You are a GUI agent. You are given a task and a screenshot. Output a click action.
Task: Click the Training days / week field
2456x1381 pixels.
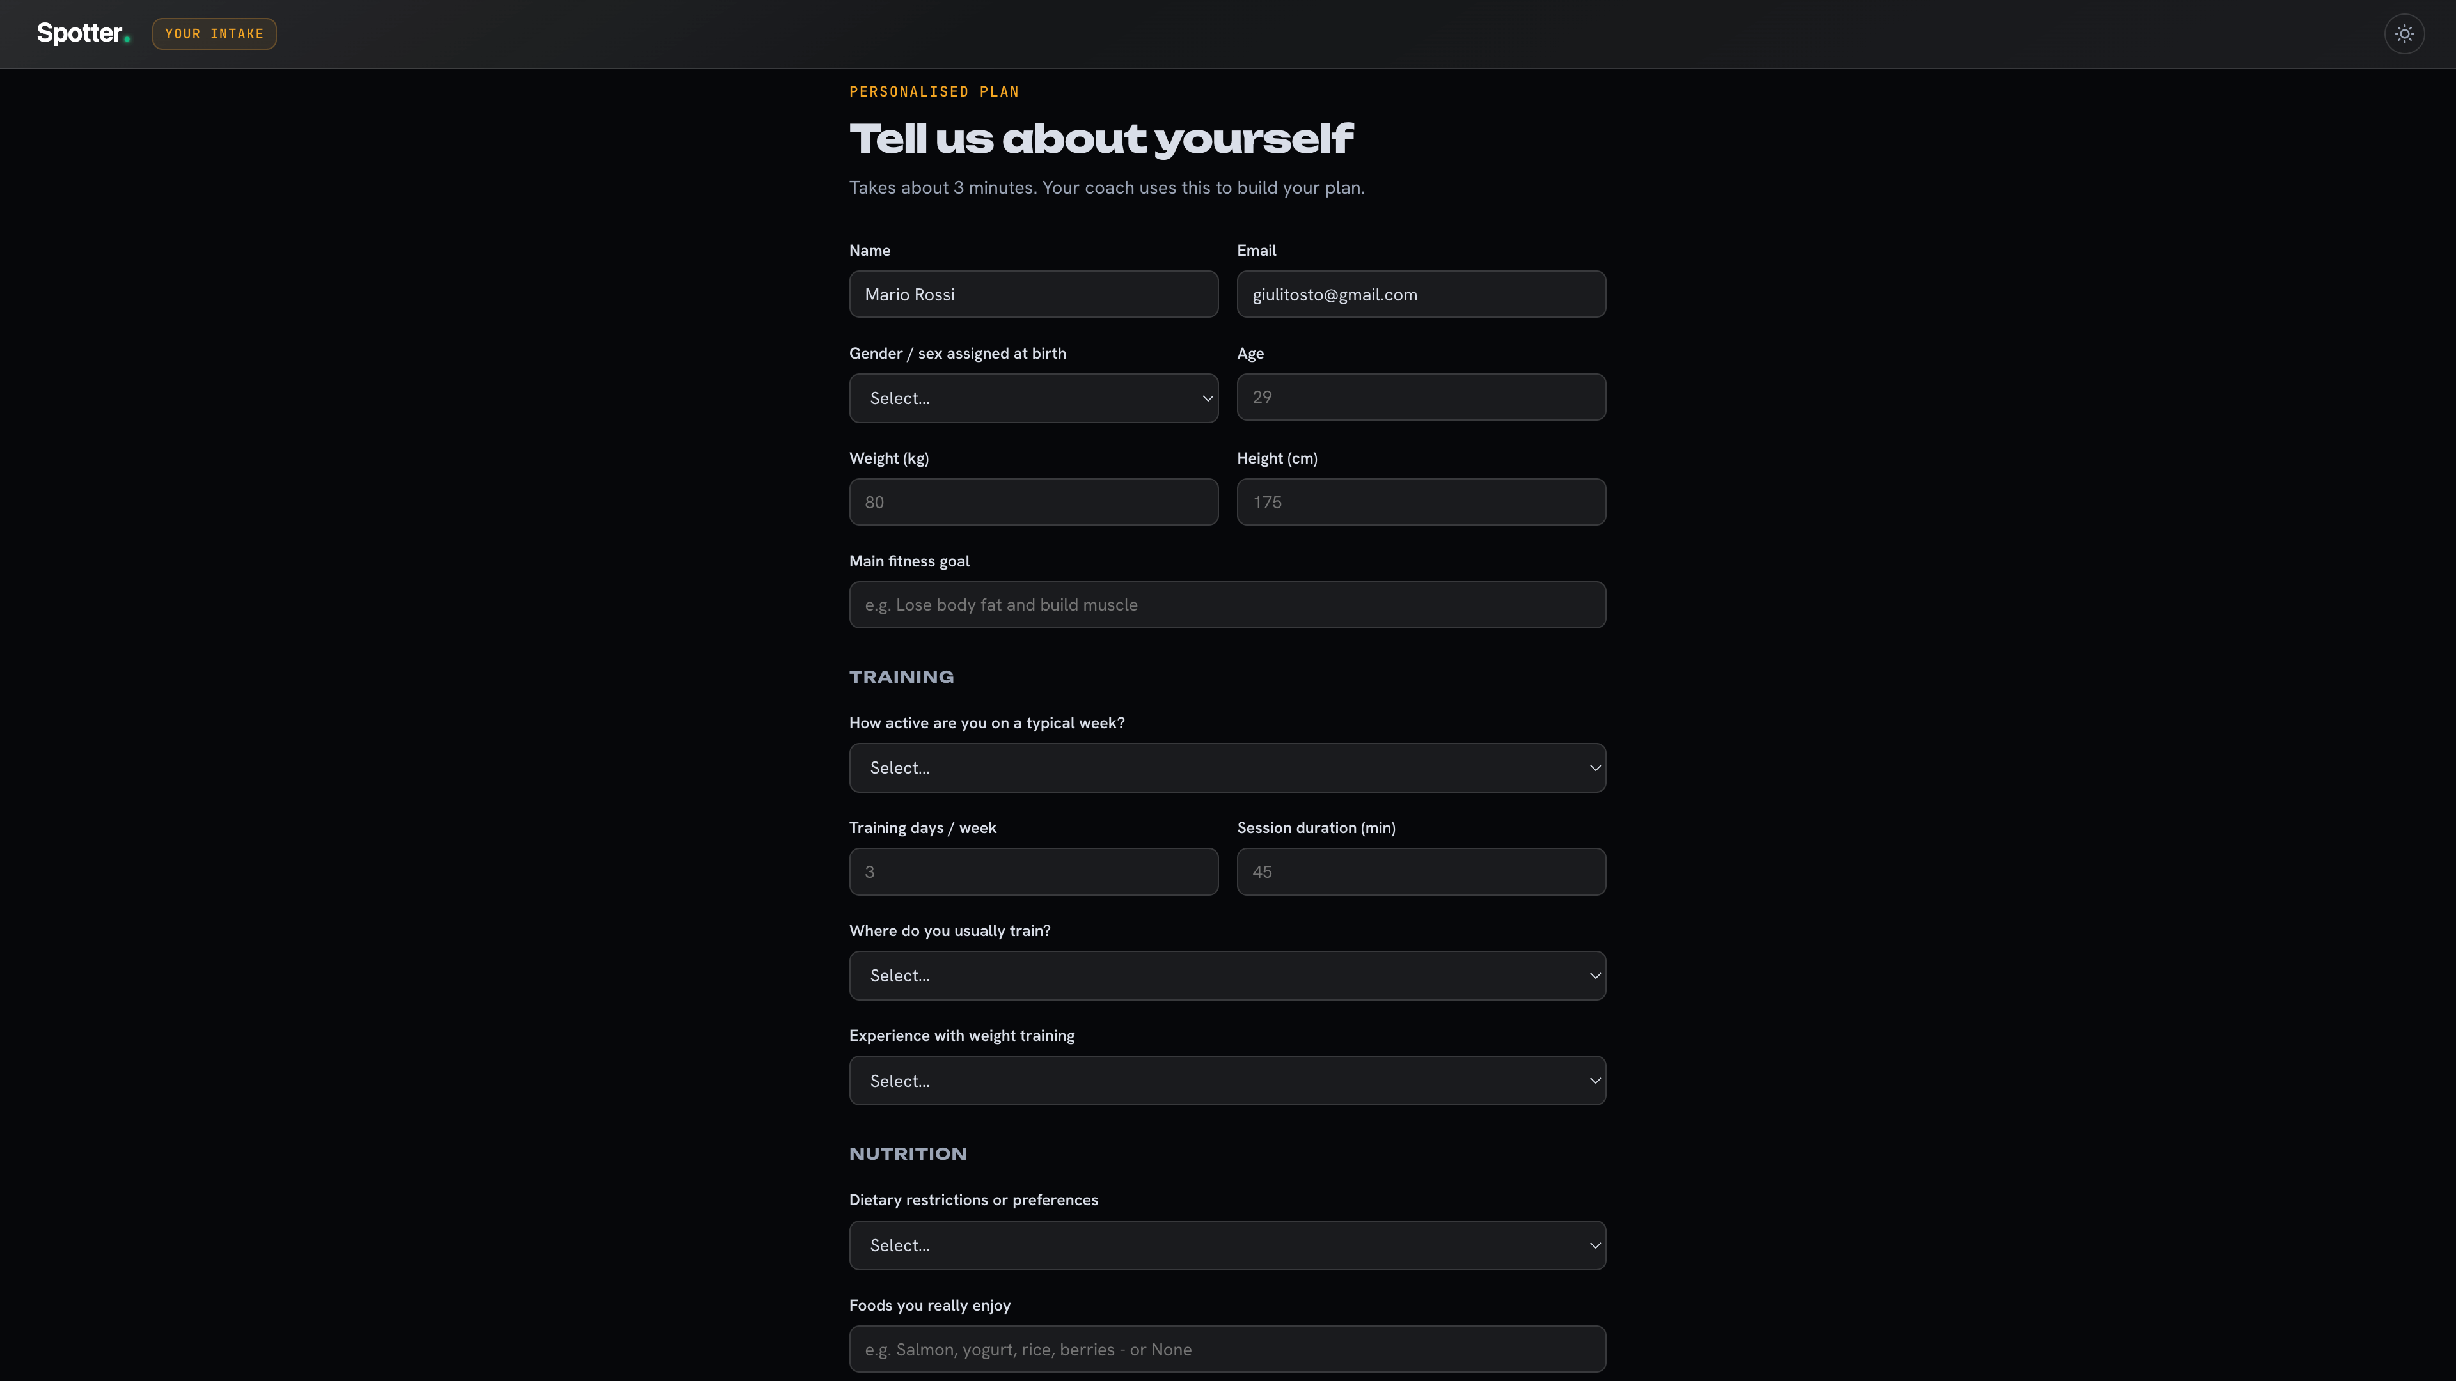coord(1034,872)
